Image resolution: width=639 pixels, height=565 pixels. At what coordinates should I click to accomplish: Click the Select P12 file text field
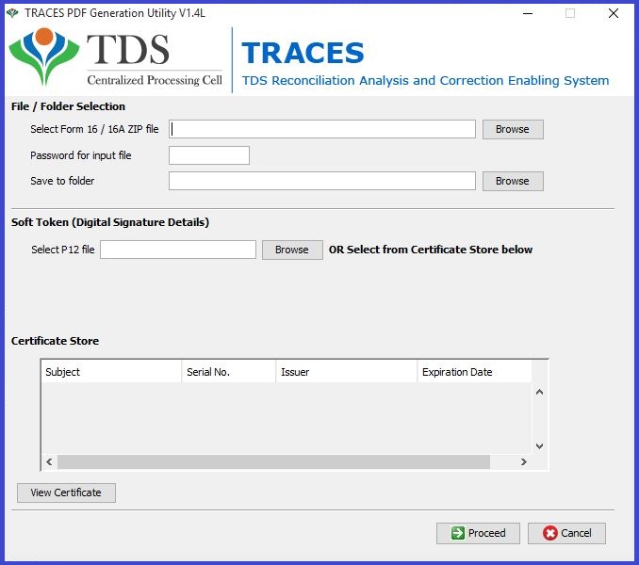coord(177,250)
